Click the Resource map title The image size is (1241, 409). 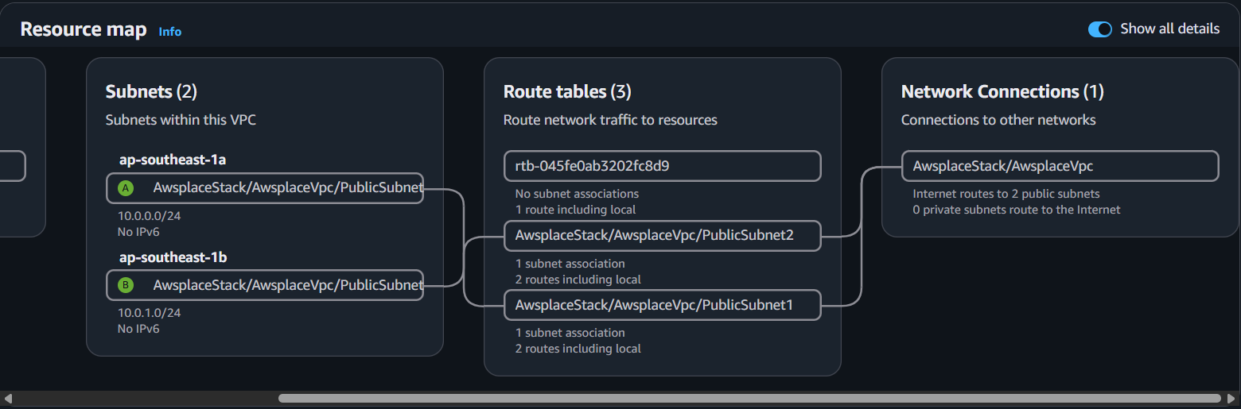[84, 29]
